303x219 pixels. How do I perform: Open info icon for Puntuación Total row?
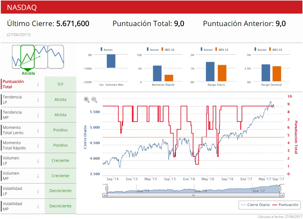[38, 84]
